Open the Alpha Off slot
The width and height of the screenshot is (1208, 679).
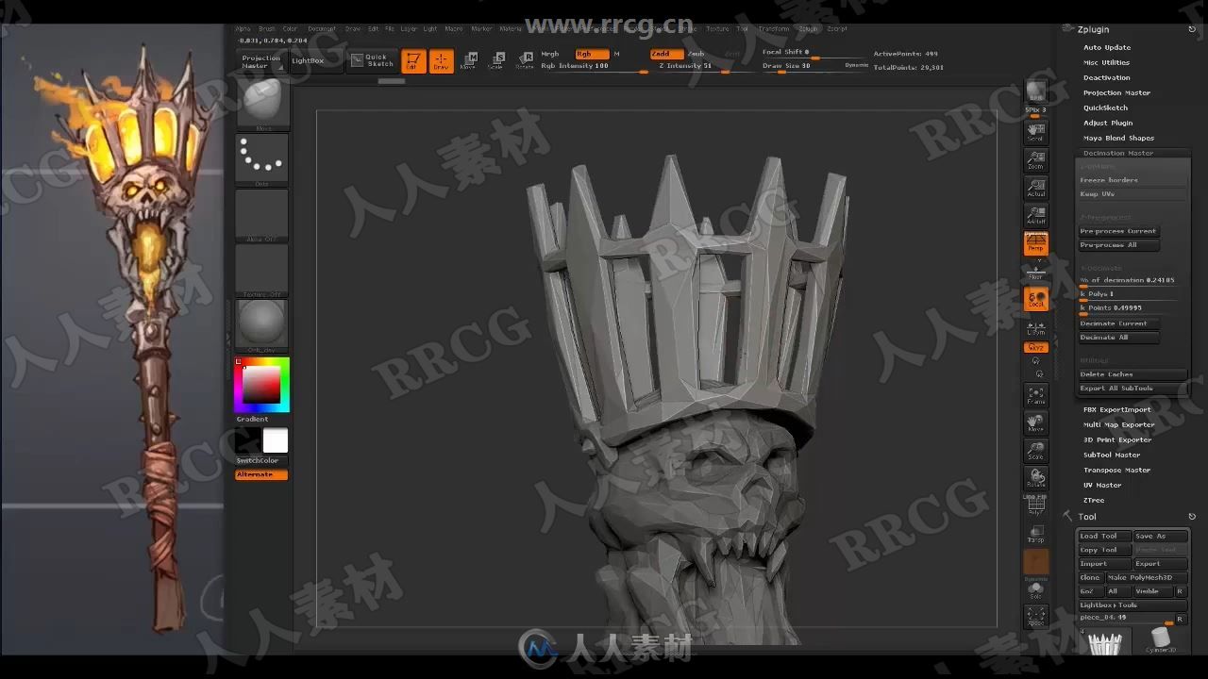[261, 215]
